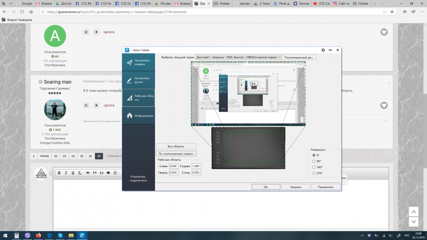427x240 pixels.
Task: Open the Настройки ручки pen settings
Action: click(x=138, y=80)
